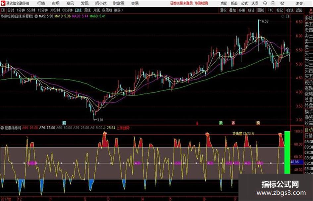
Task: Open the 行情 menu
Action: (41, 3)
